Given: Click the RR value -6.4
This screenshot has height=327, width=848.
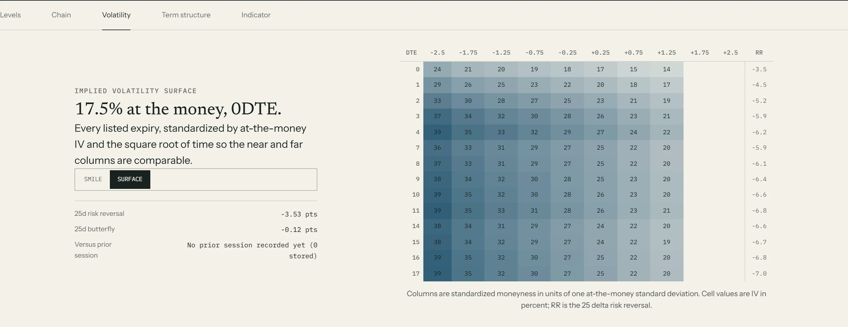Looking at the screenshot, I should click(759, 179).
